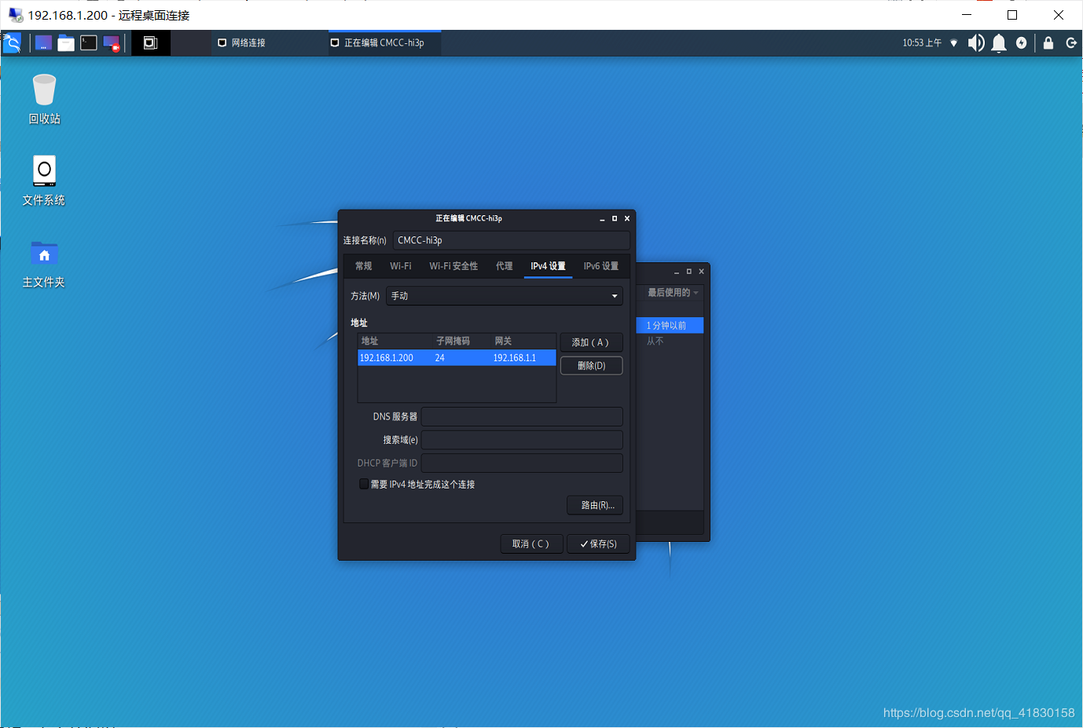Click the Wi-Fi signal icon in the tray
The height and width of the screenshot is (728, 1083).
pyautogui.click(x=954, y=42)
